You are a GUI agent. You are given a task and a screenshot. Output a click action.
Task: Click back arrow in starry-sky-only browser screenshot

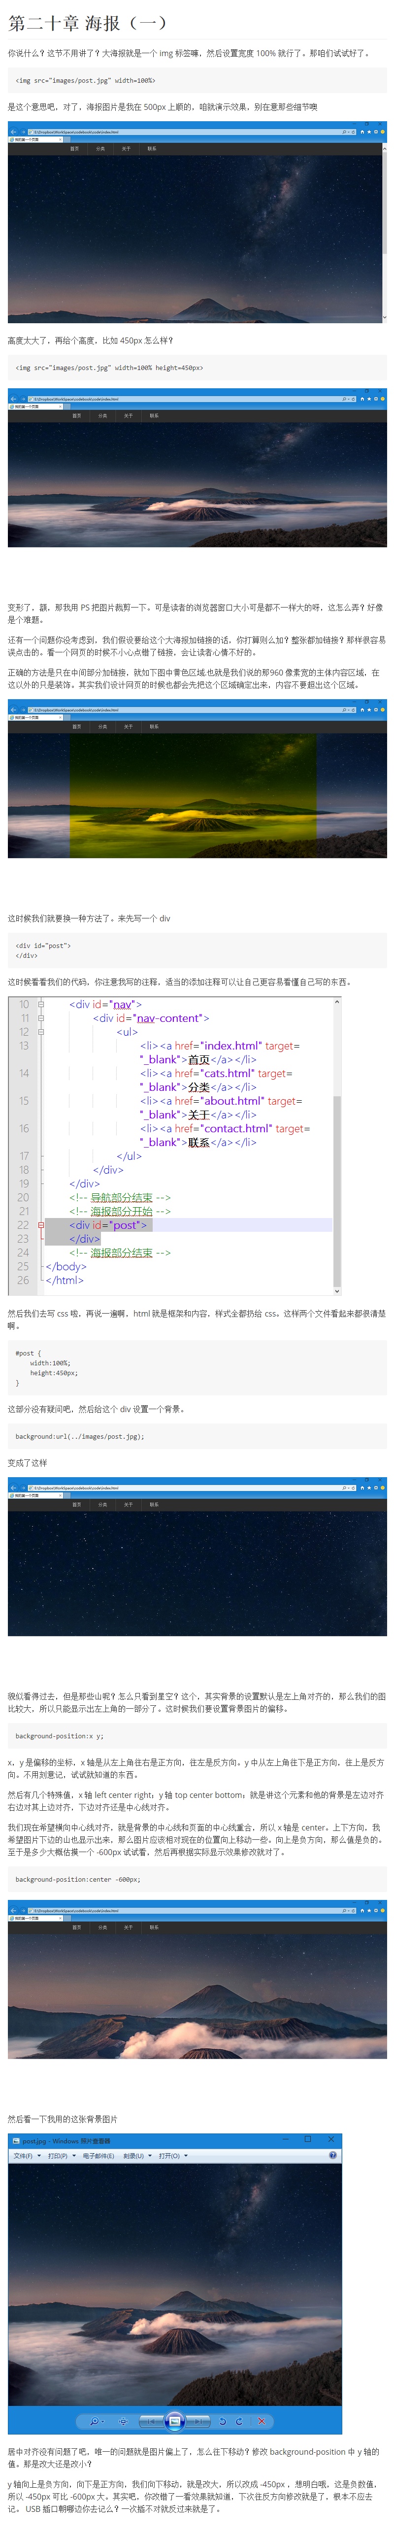click(13, 1488)
